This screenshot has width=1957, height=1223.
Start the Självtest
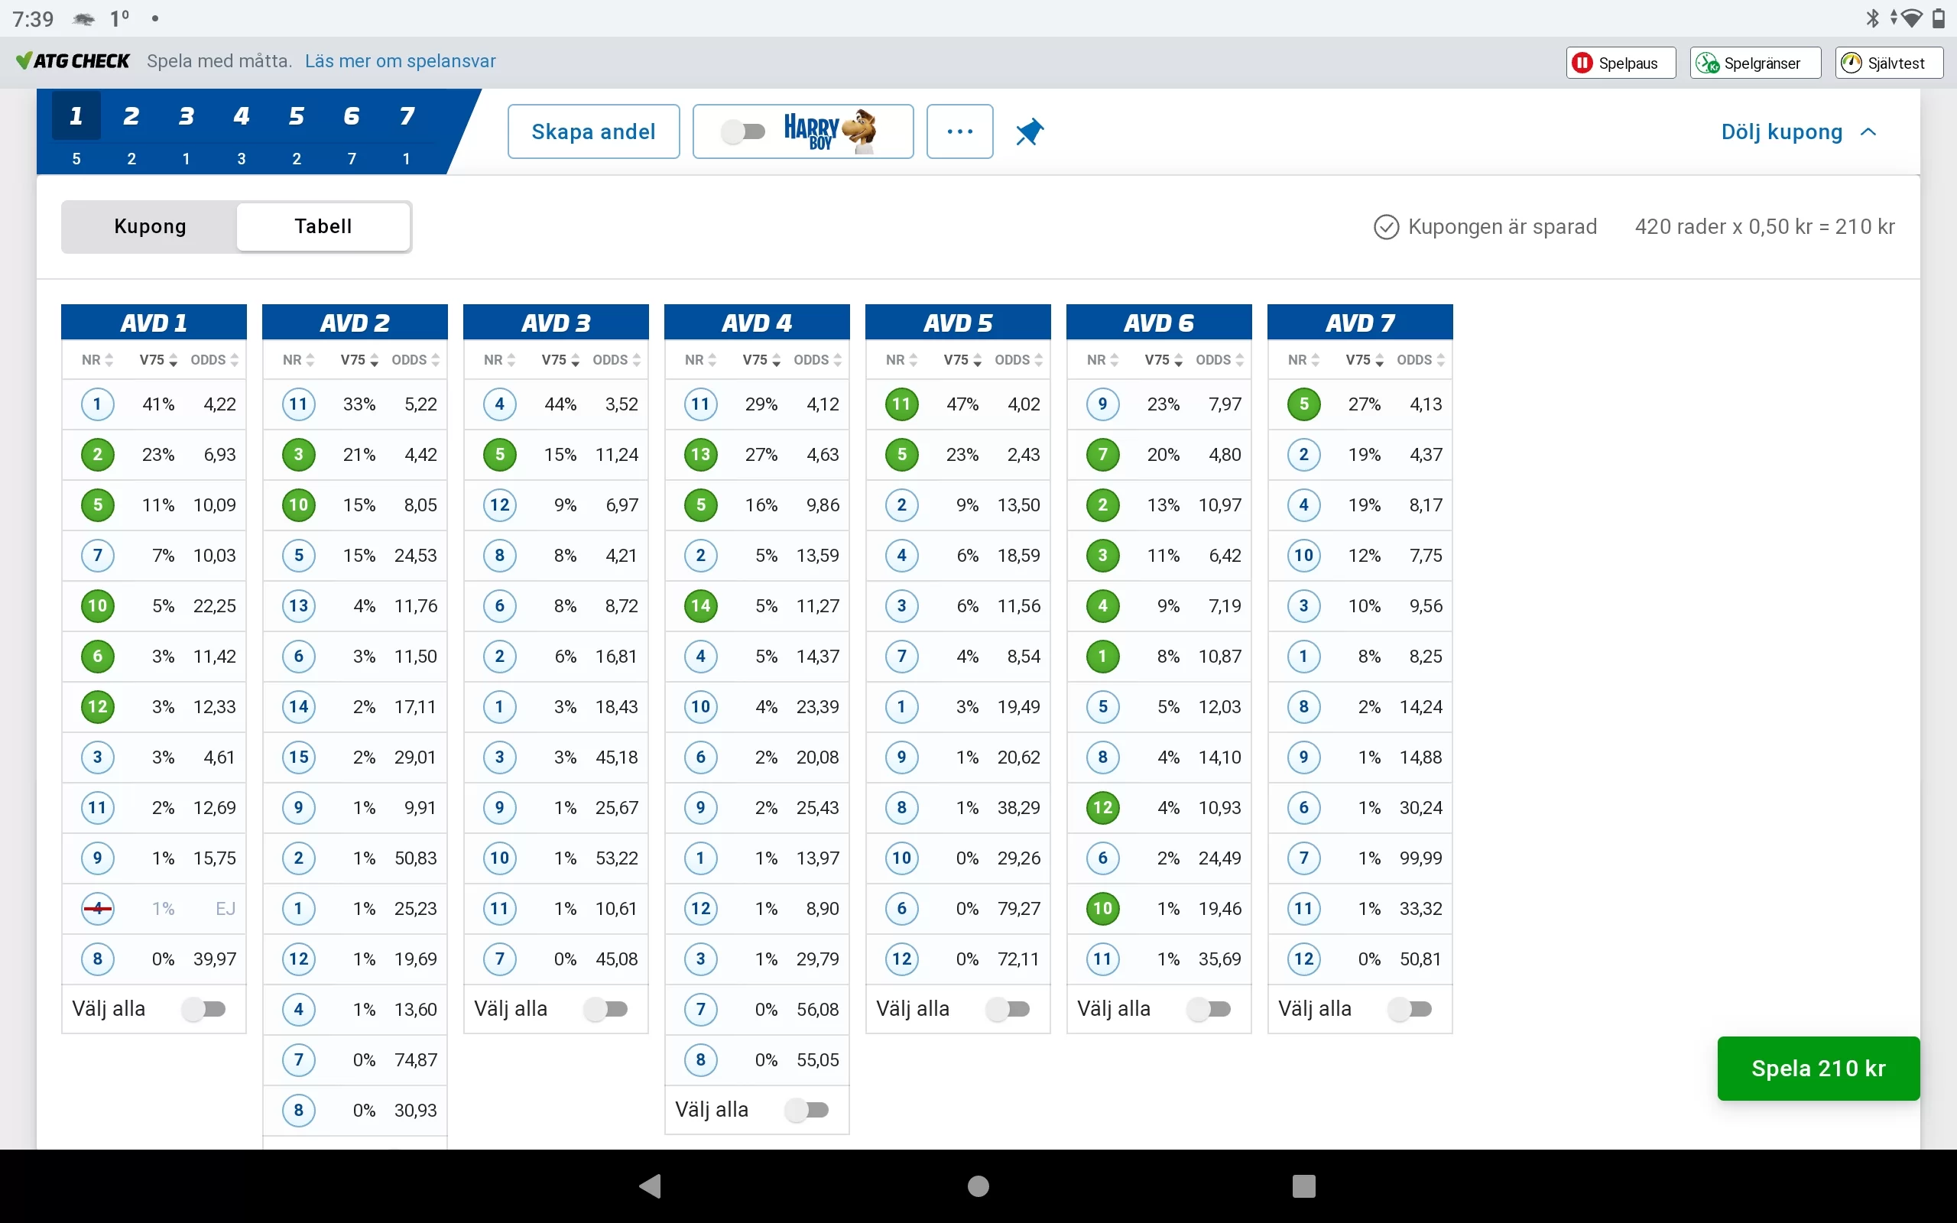[1889, 63]
